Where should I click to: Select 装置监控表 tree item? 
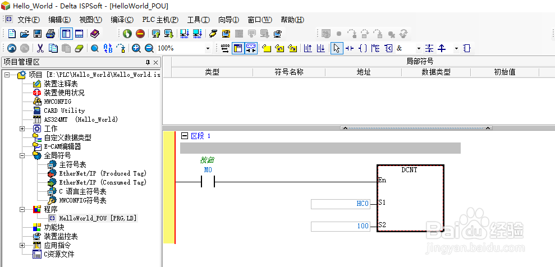click(x=61, y=236)
